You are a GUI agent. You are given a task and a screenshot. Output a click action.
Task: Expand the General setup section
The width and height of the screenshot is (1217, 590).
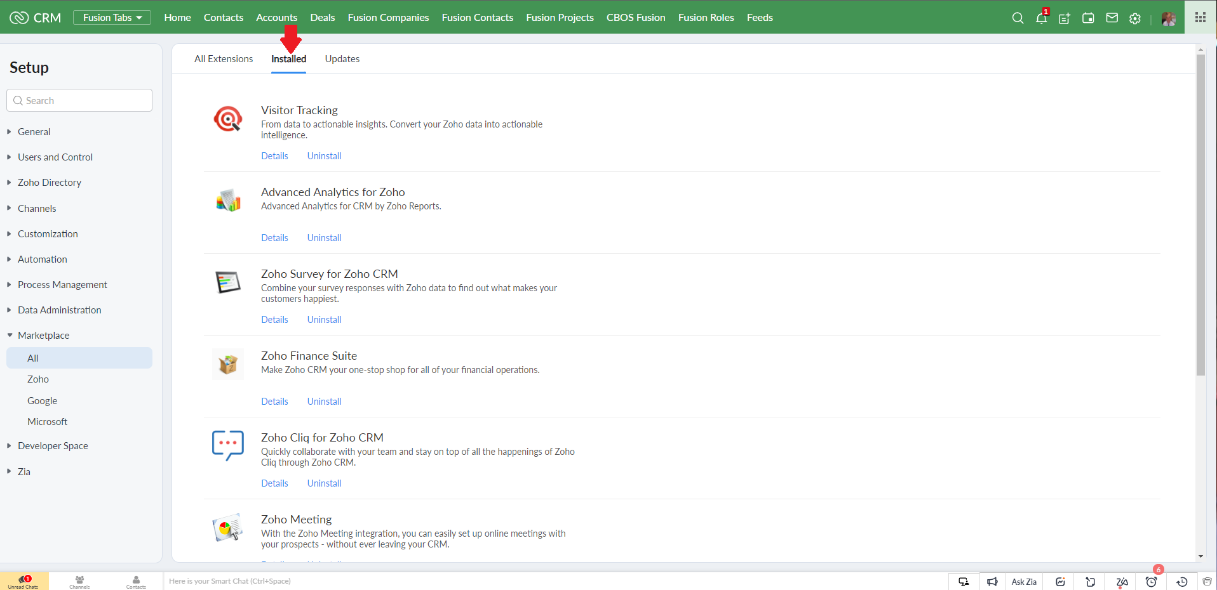(x=34, y=132)
